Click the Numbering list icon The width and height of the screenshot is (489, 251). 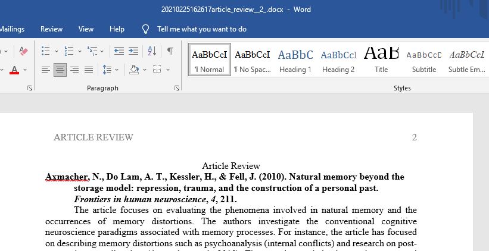tap(69, 51)
